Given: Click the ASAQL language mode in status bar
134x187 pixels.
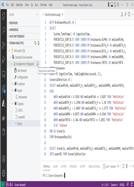Looking at the screenshot, I should [122, 185].
